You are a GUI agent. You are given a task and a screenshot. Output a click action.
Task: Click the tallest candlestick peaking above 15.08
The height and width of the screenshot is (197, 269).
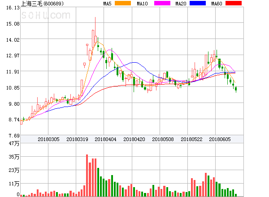(x=95, y=30)
